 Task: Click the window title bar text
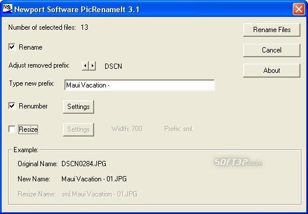77,9
